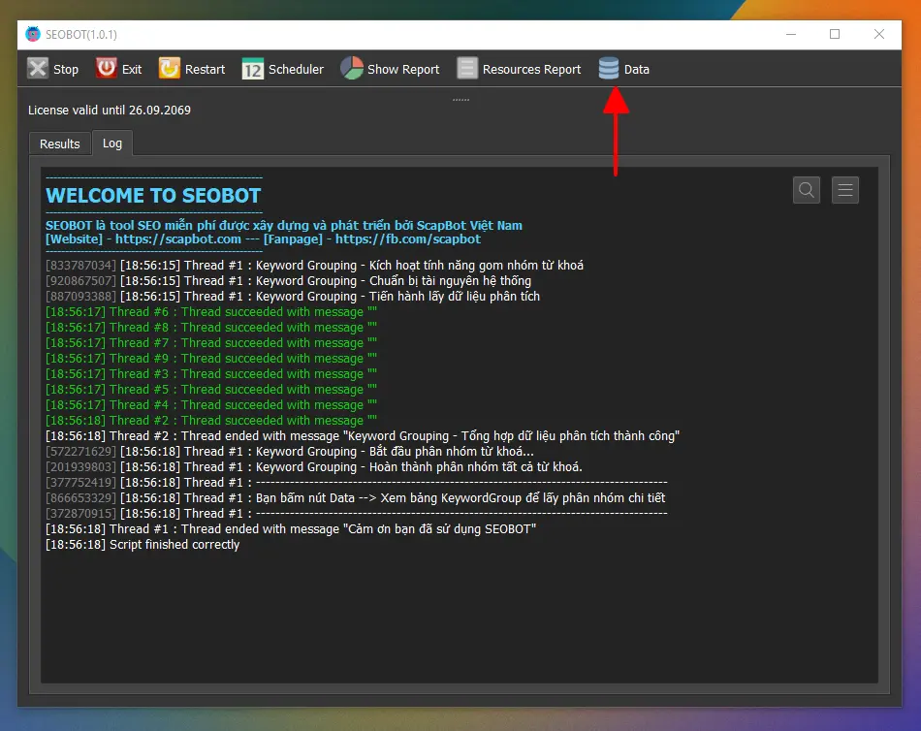The width and height of the screenshot is (921, 731).
Task: Click the Thread #7 succeeded log line
Action: (x=211, y=342)
